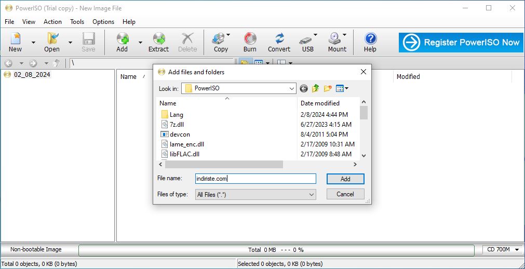Open the View menu
This screenshot has width=525, height=269.
[x=29, y=22]
